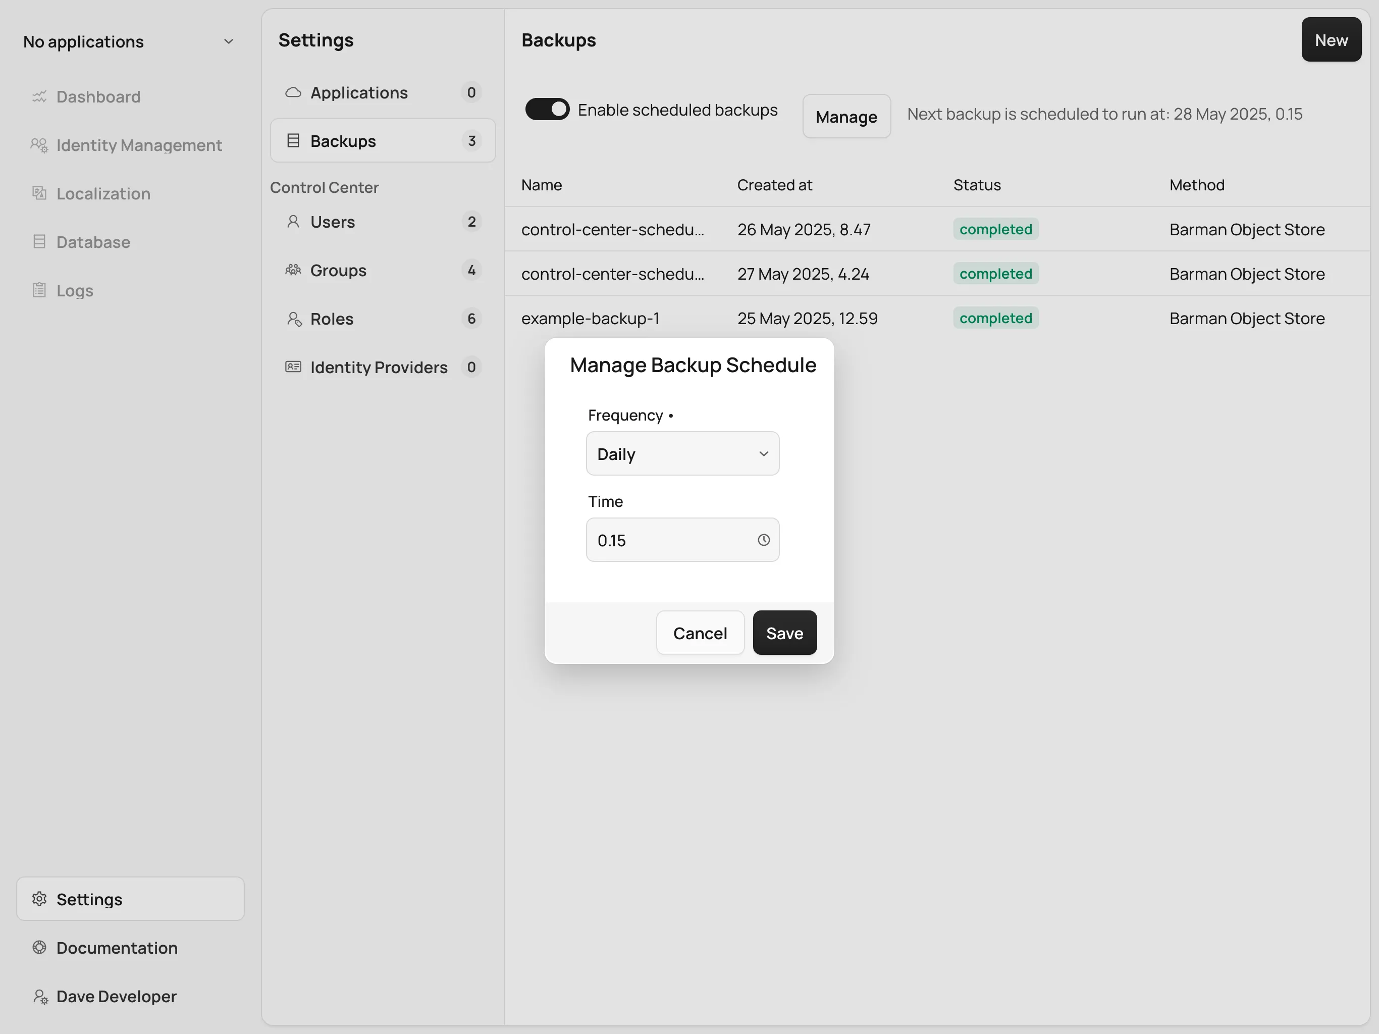The width and height of the screenshot is (1379, 1034).
Task: Click the Settings gear icon
Action: pyautogui.click(x=39, y=899)
